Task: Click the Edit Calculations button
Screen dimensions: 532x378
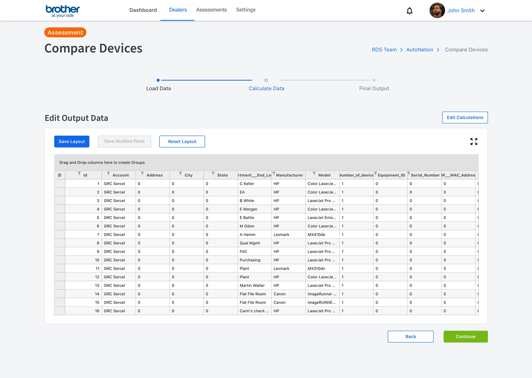Action: click(465, 118)
